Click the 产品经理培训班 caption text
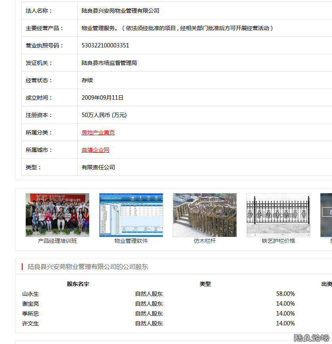 [x=57, y=241]
